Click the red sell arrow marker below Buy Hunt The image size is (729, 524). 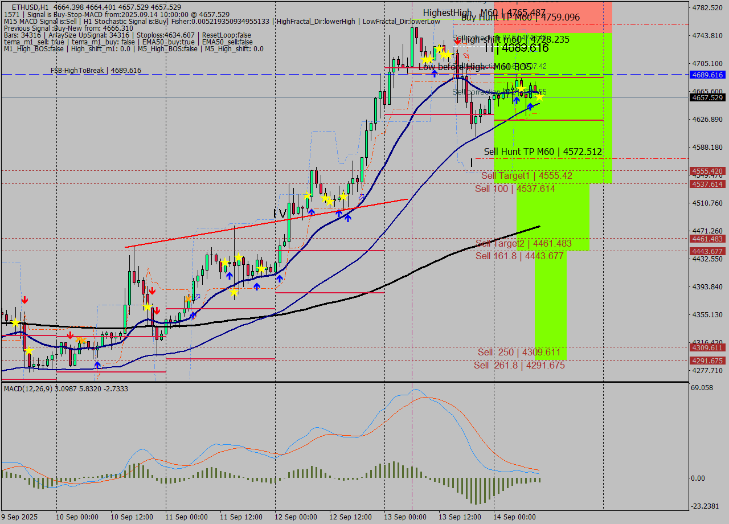(457, 40)
